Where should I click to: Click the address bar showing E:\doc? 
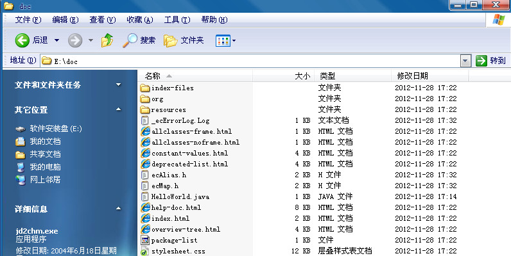[x=251, y=61]
